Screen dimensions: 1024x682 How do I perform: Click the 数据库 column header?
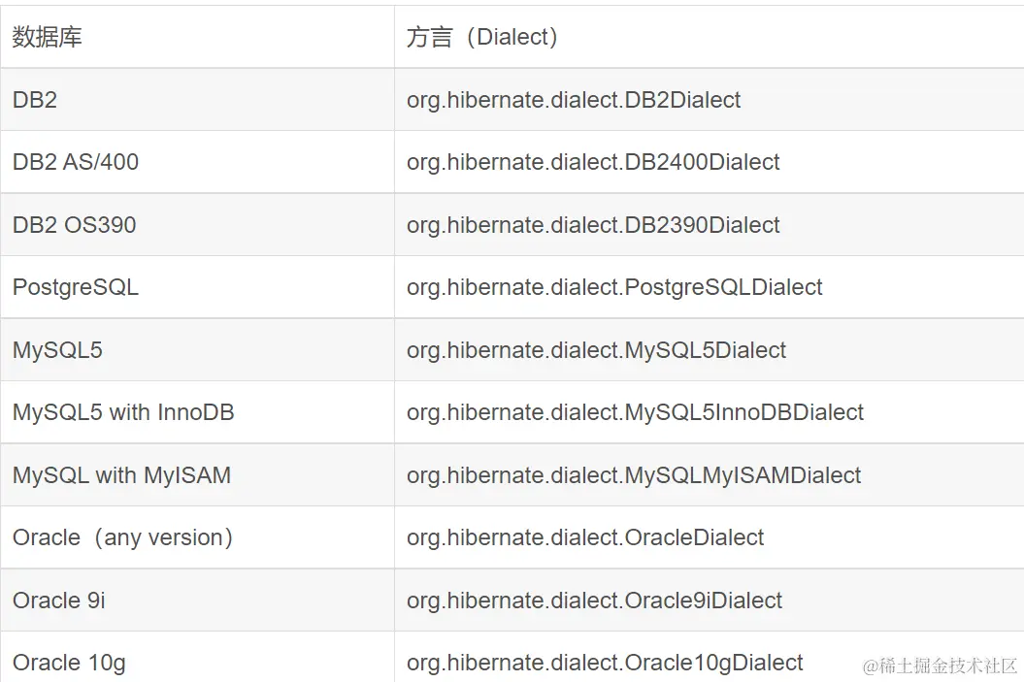click(x=48, y=37)
